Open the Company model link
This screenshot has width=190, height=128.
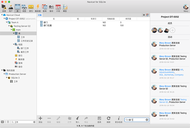(179, 75)
